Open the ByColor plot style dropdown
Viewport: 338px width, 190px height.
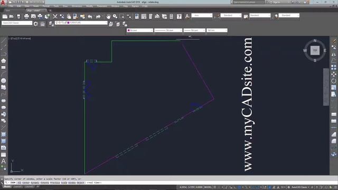pos(217,31)
